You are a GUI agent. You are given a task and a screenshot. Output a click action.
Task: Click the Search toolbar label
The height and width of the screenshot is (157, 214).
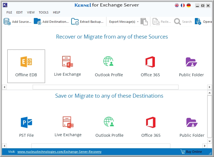187,22
